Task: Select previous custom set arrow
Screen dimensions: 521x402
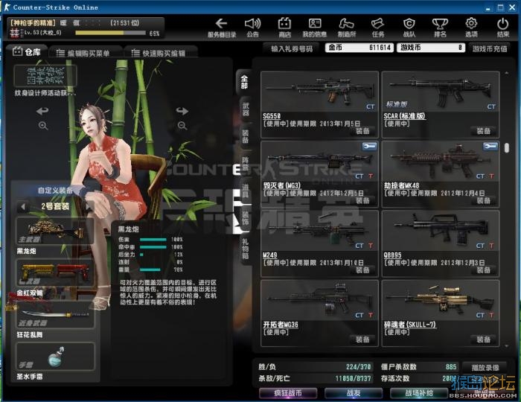Action: tap(22, 207)
